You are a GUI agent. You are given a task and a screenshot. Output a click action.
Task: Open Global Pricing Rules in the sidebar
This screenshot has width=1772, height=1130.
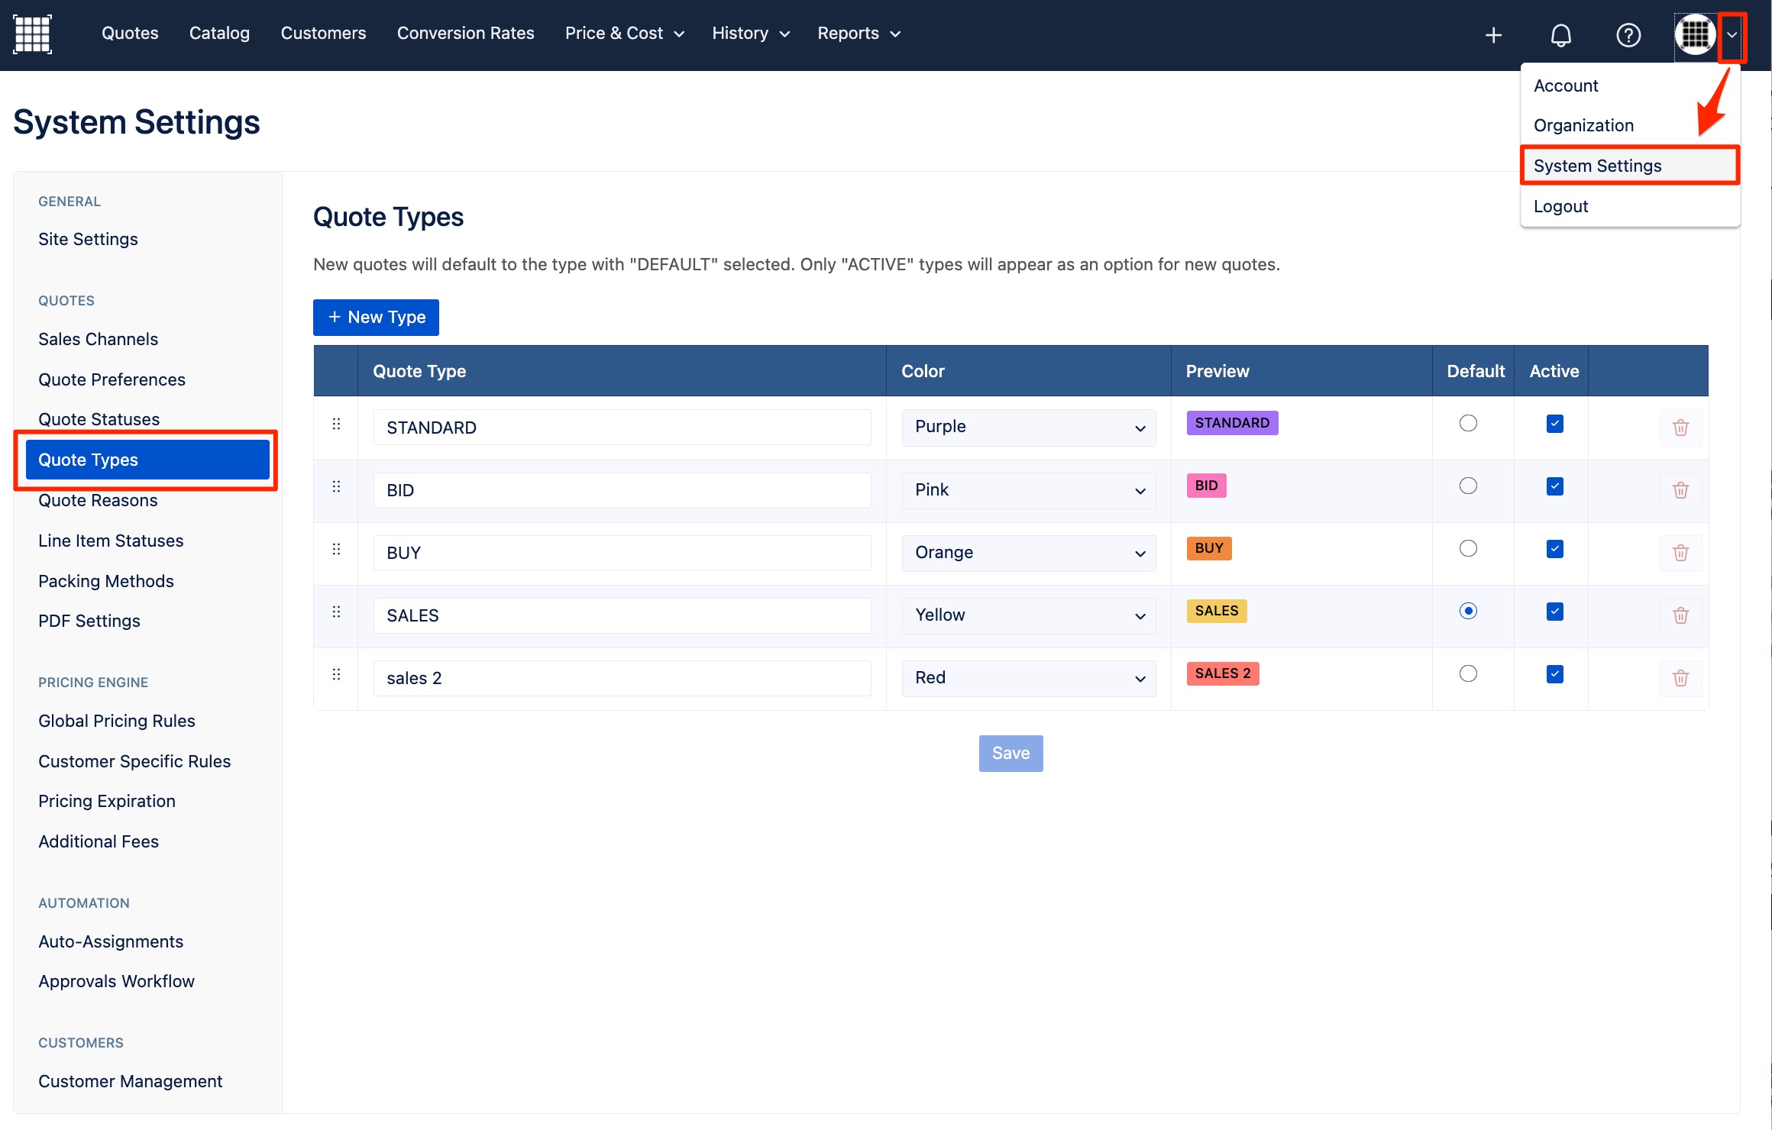click(116, 721)
